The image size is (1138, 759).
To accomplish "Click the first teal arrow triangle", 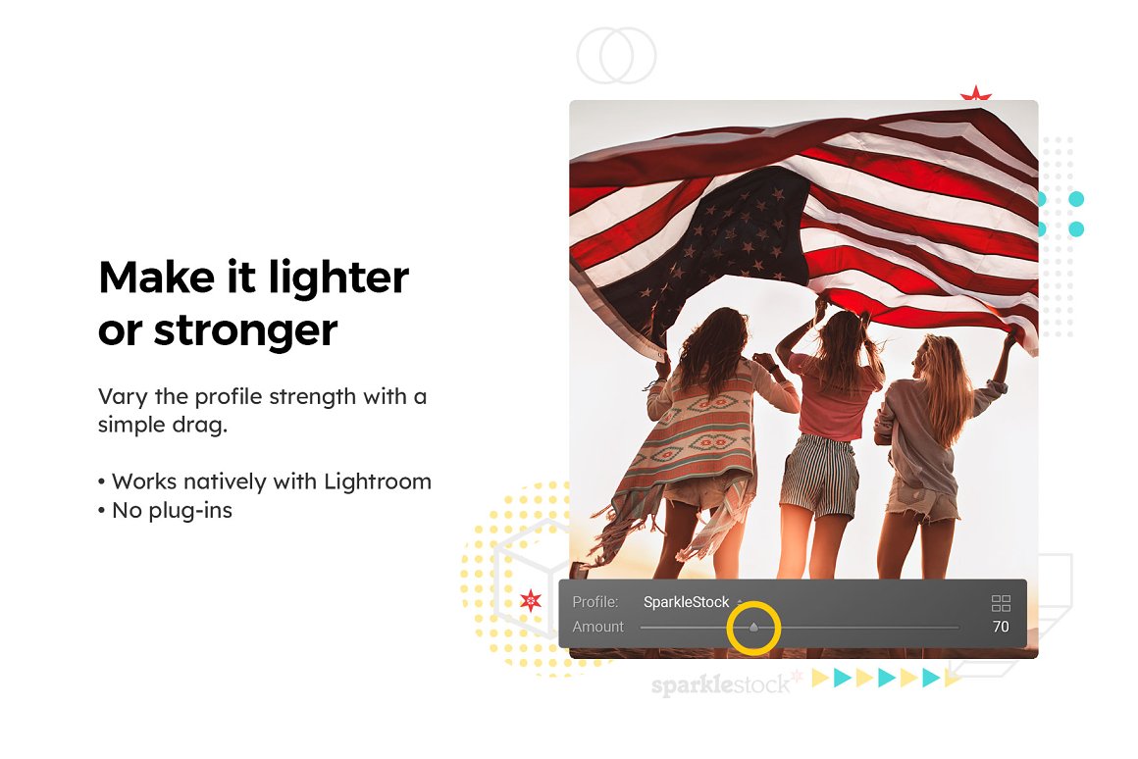I will coord(842,678).
